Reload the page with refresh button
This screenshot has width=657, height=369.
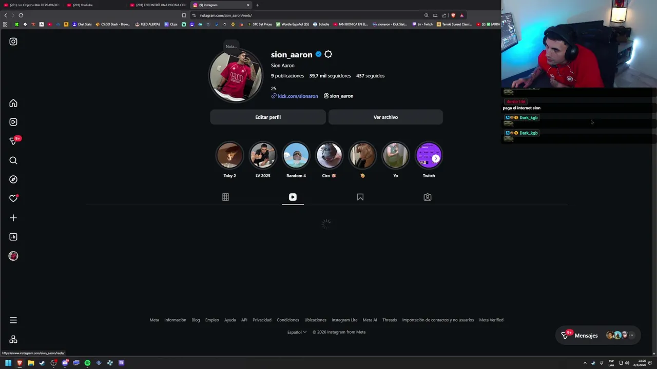point(21,15)
